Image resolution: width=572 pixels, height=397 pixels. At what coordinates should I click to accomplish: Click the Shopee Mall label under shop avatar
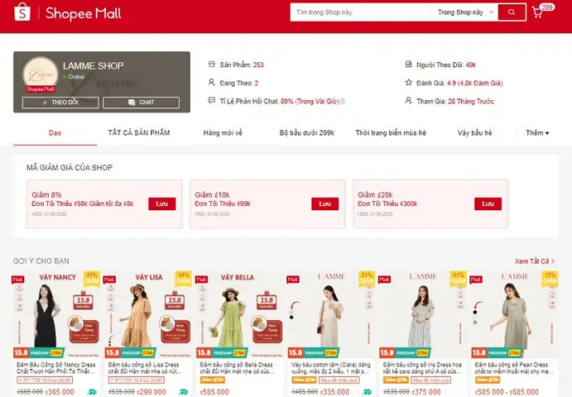pyautogui.click(x=40, y=89)
